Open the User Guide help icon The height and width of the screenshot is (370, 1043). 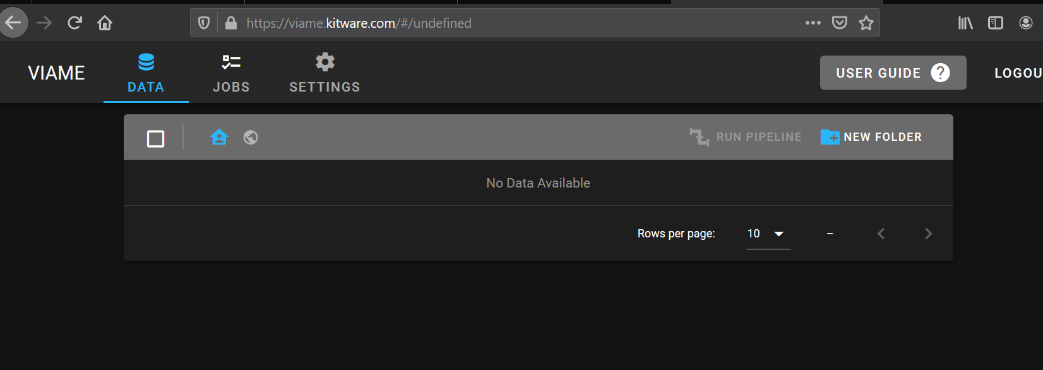coord(940,73)
